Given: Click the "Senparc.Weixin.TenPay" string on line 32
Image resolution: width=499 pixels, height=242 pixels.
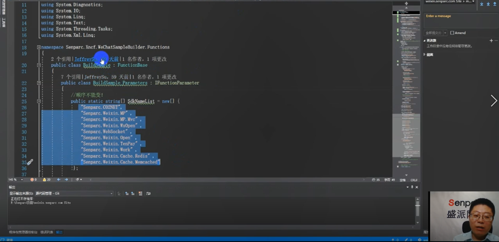Looking at the screenshot, I should pyautogui.click(x=110, y=144).
